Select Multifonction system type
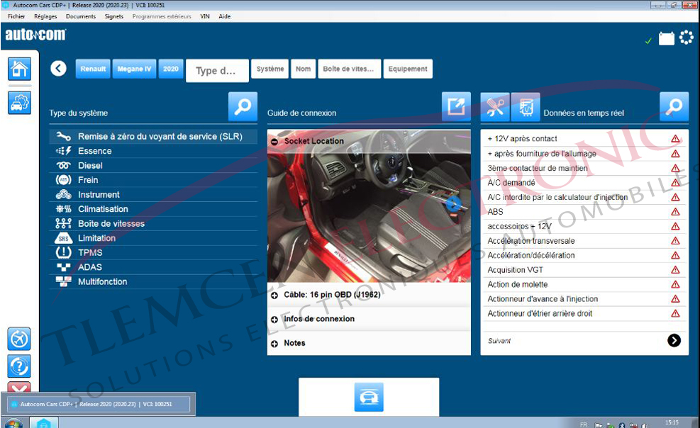 pos(154,282)
